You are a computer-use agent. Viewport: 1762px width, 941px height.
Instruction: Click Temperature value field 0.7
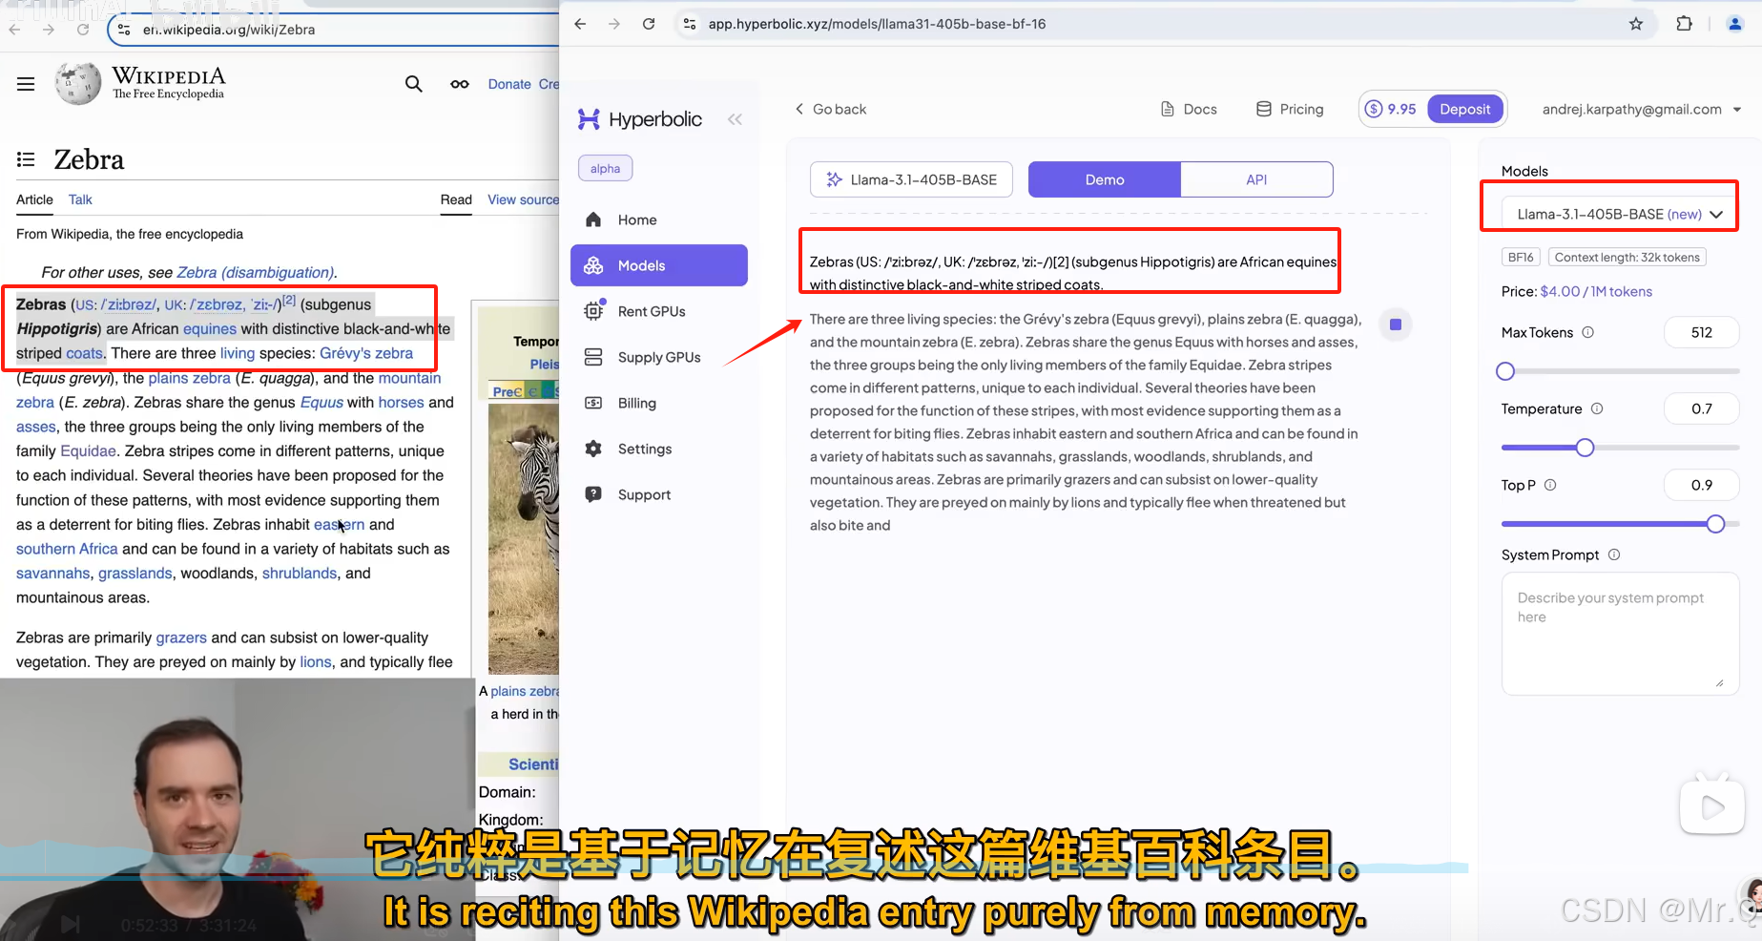click(x=1702, y=408)
